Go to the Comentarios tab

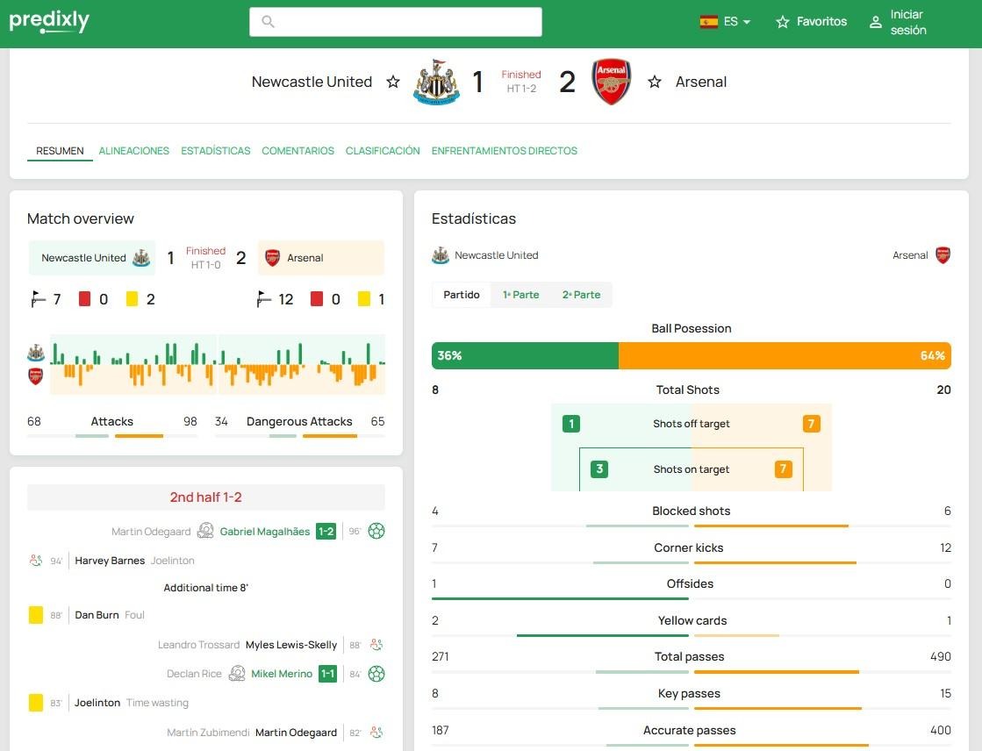(x=297, y=151)
